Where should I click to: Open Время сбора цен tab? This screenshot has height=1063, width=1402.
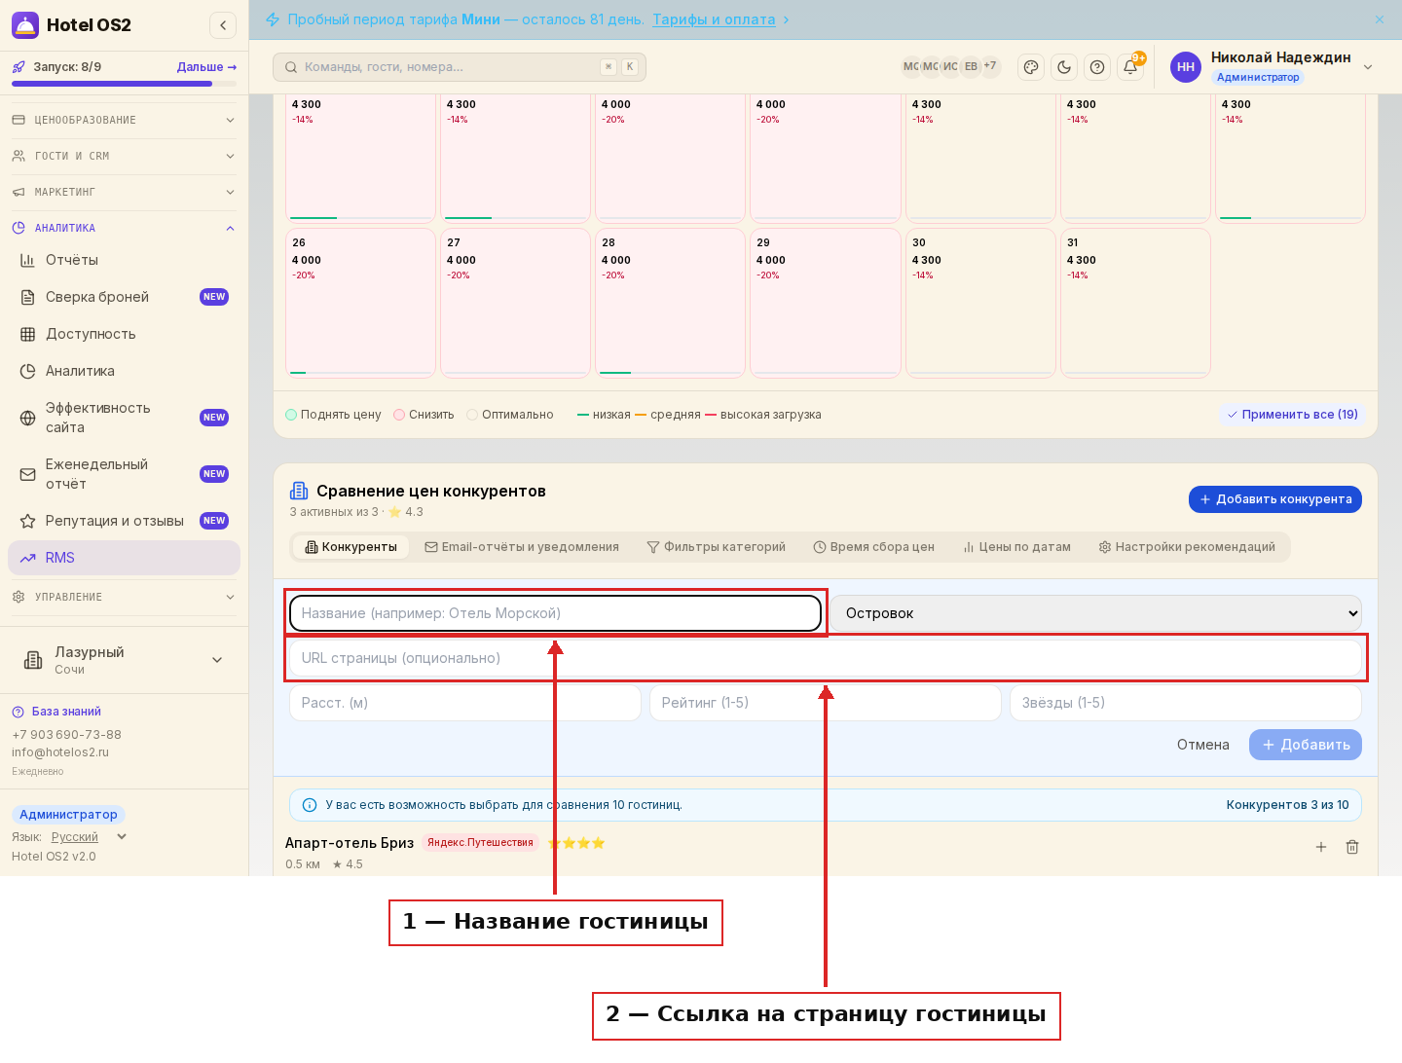(873, 547)
